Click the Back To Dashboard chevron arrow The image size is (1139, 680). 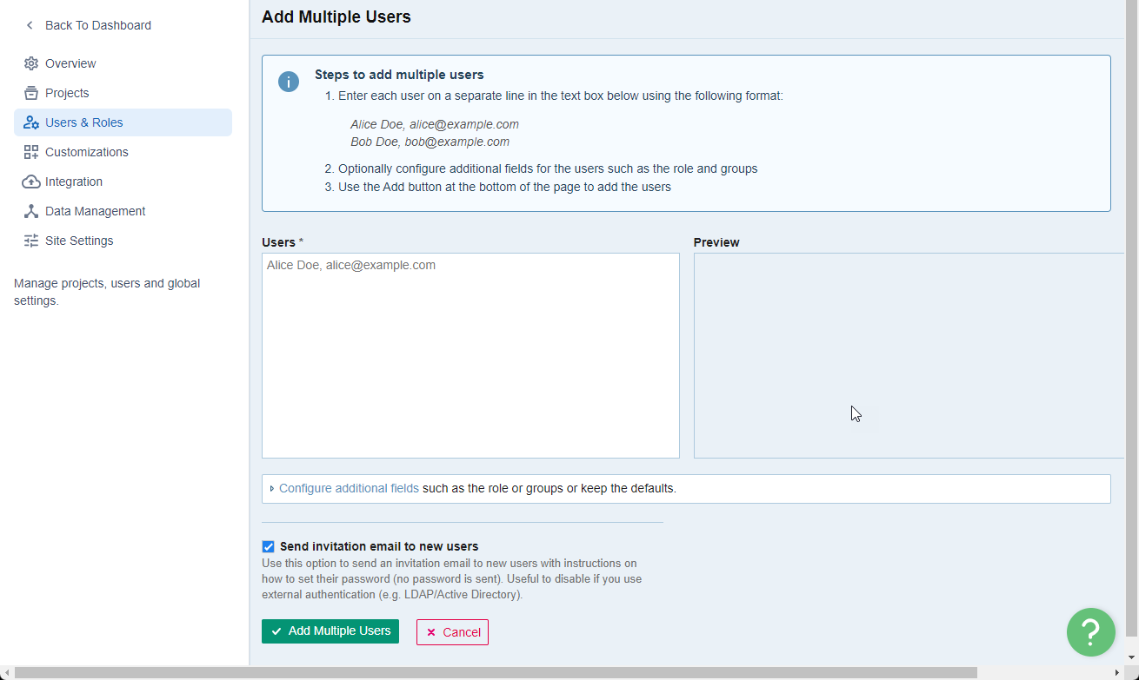(30, 25)
